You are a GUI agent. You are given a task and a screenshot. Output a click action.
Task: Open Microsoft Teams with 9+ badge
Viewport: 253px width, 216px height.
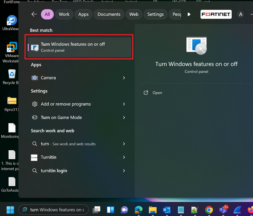(224, 209)
